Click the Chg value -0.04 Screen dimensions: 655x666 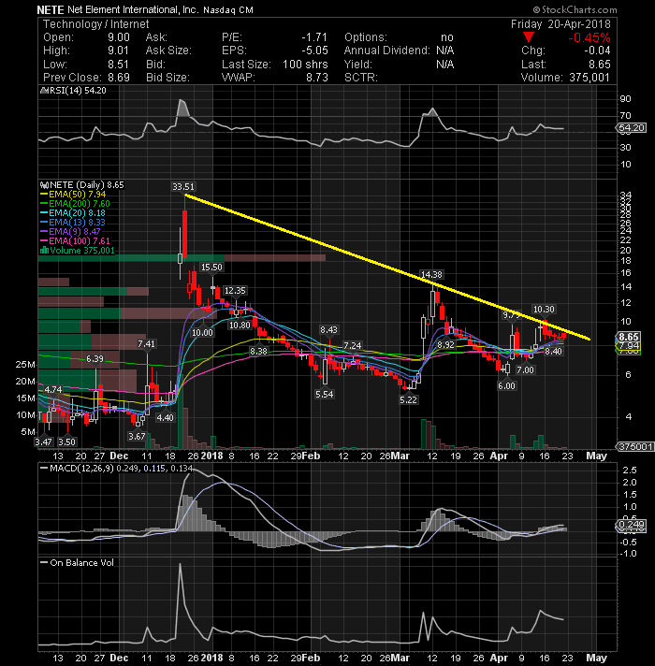(x=597, y=51)
